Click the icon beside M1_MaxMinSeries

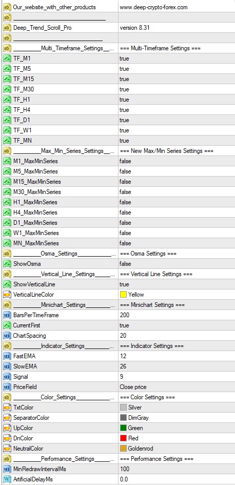click(x=7, y=161)
